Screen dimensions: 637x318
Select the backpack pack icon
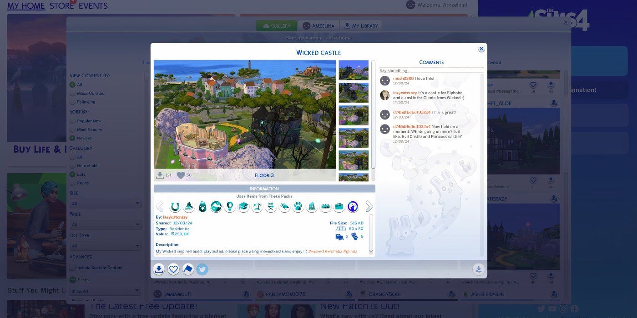point(202,207)
